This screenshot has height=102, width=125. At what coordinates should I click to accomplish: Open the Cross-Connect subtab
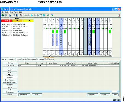10,80
